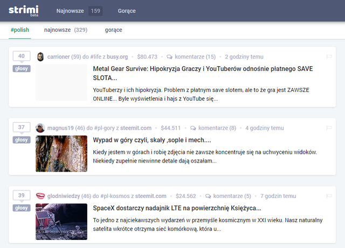This screenshot has width=345, height=248.
Task: Open Wypad w góry czyli, skały post title
Action: click(152, 140)
